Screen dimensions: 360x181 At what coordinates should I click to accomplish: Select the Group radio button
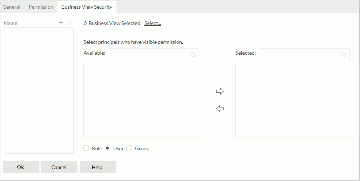coord(129,148)
